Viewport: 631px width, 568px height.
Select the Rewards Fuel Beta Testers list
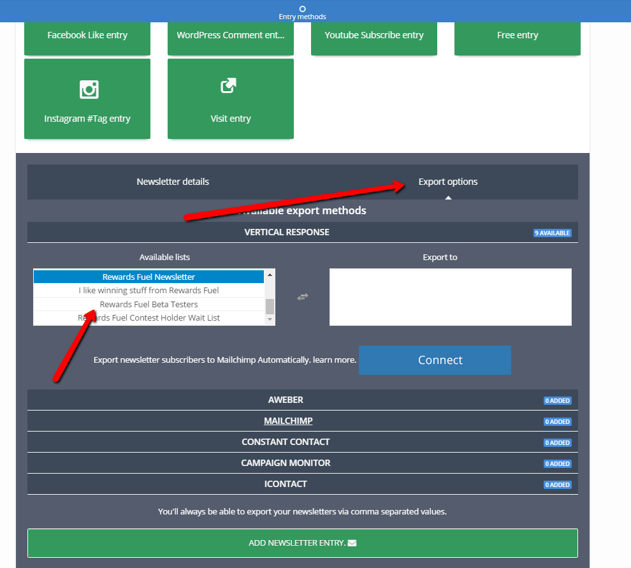click(x=149, y=304)
